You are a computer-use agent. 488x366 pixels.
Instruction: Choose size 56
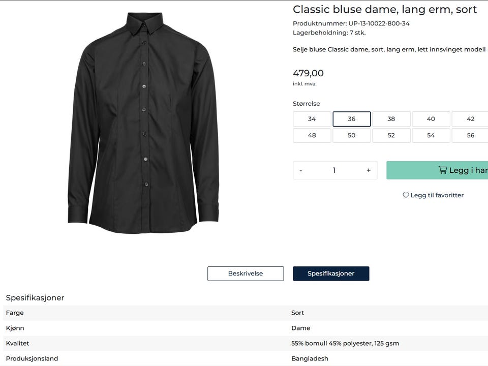pyautogui.click(x=470, y=135)
